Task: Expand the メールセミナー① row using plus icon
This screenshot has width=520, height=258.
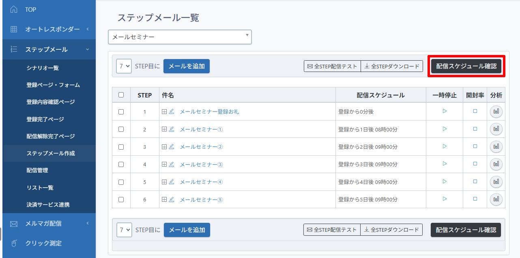Action: coord(164,129)
